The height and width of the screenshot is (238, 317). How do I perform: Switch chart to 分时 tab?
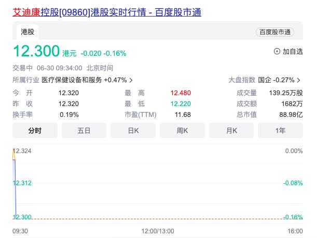pyautogui.click(x=35, y=130)
